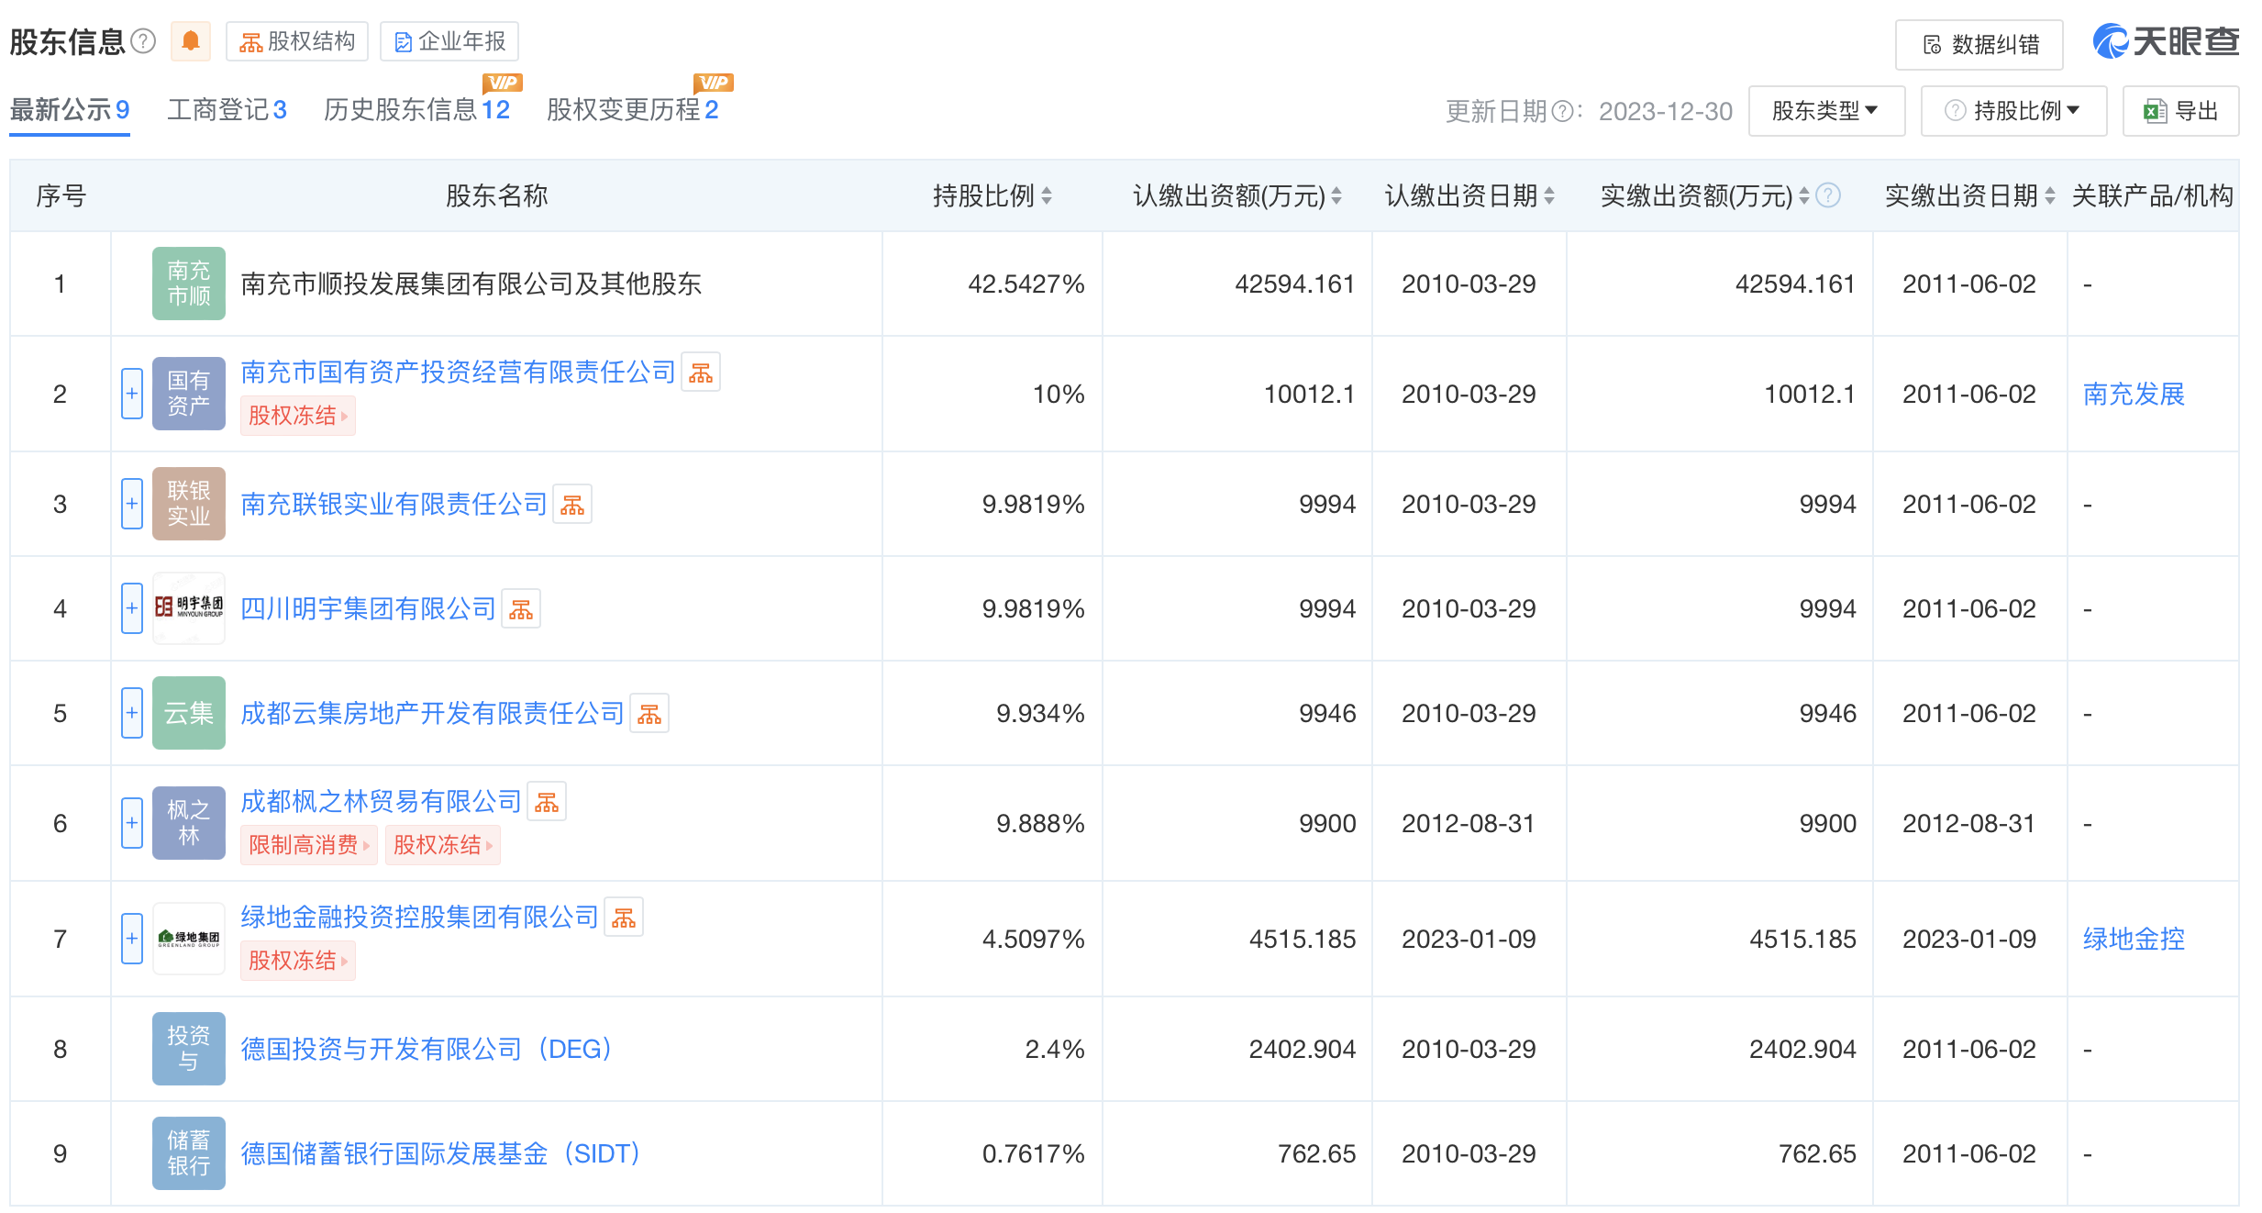Click the 南充市顺 logo tile in row 1
The width and height of the screenshot is (2262, 1213).
189,284
